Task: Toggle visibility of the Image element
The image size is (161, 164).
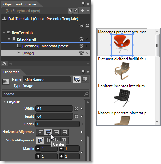Action: click(81, 53)
